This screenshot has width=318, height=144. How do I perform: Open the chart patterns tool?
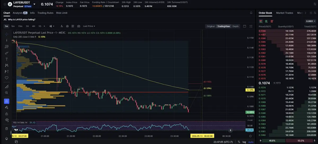click(x=7, y=65)
